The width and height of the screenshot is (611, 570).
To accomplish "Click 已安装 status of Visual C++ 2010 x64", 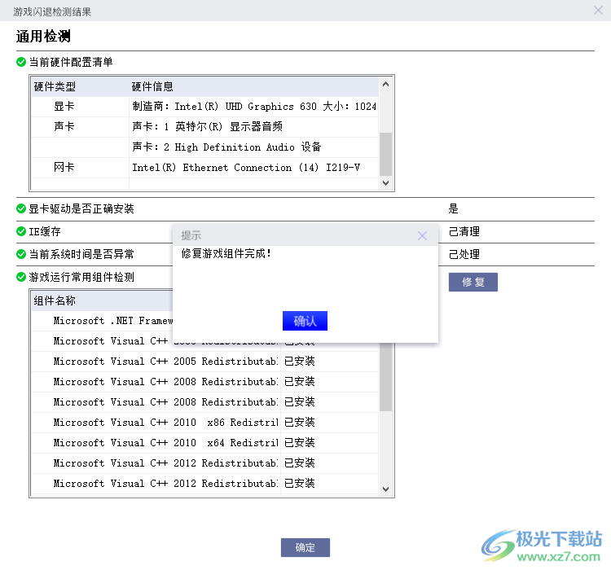I will pos(299,443).
